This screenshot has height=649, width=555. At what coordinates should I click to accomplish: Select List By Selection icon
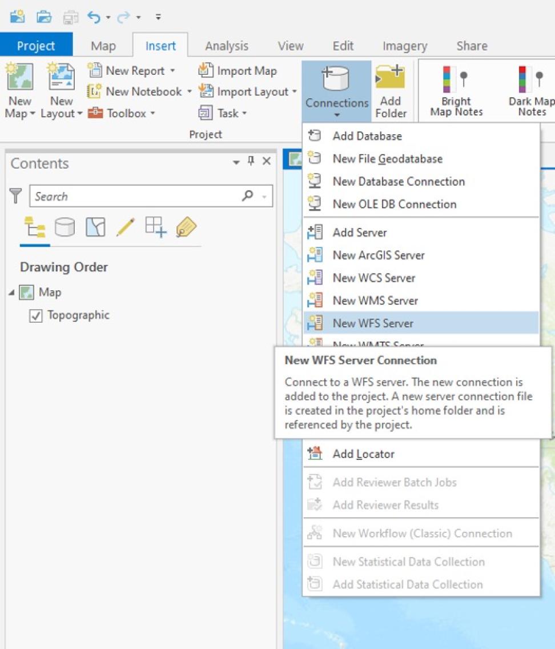click(95, 227)
